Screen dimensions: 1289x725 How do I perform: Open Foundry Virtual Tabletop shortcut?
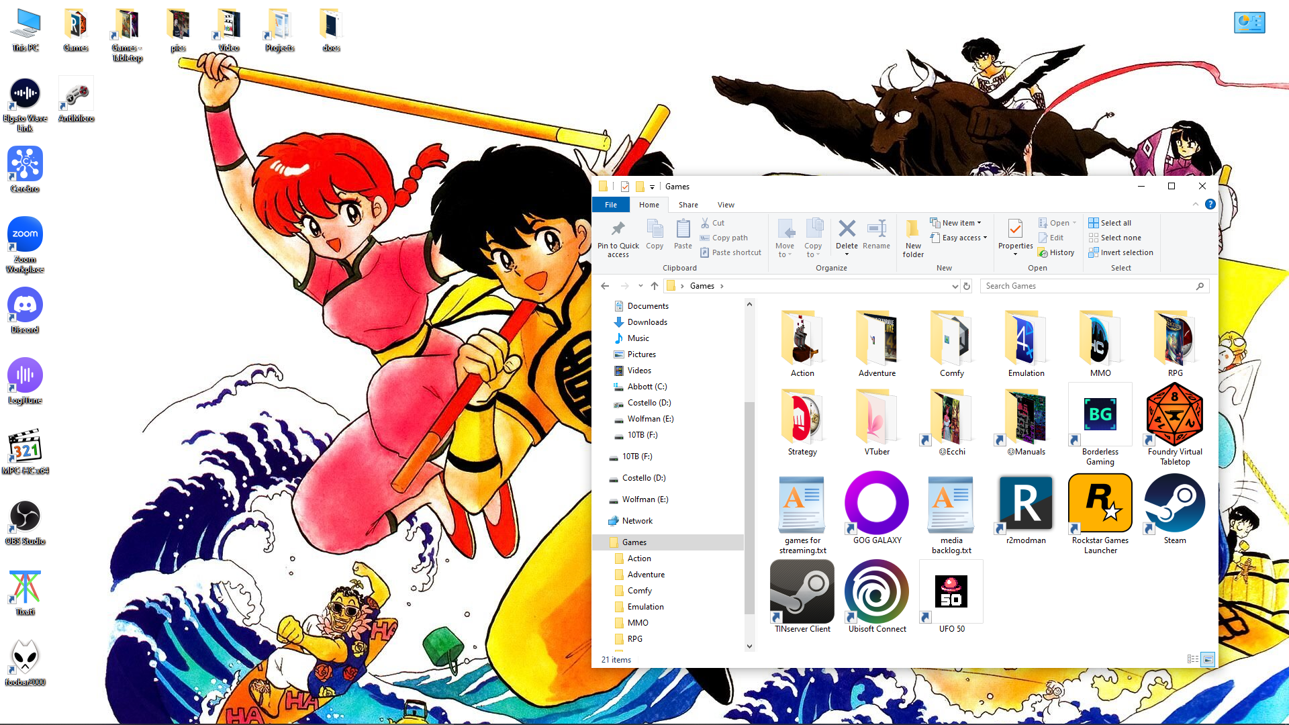point(1174,425)
